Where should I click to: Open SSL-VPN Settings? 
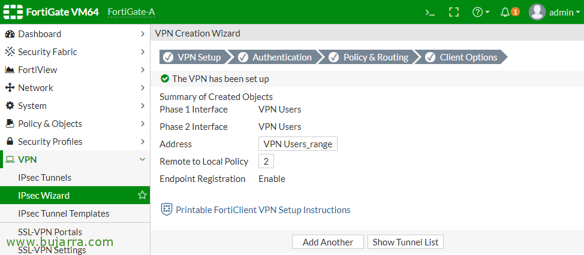pyautogui.click(x=75, y=249)
